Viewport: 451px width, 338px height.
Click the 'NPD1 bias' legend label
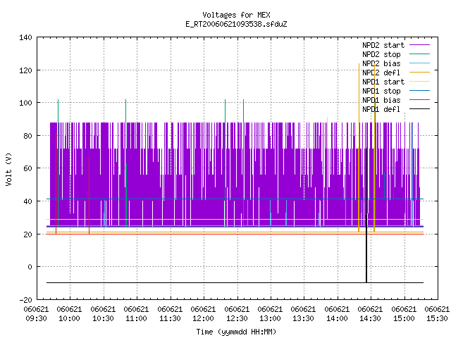point(381,100)
